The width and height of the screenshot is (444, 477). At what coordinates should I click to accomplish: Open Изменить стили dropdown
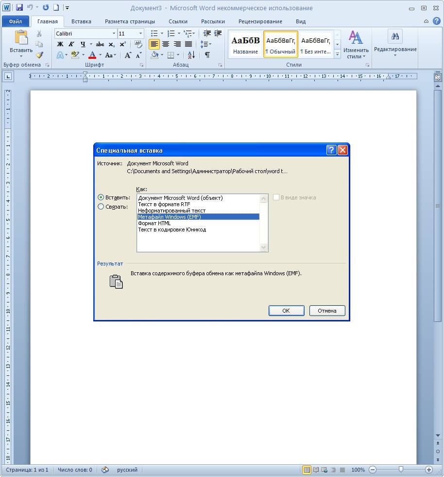356,44
